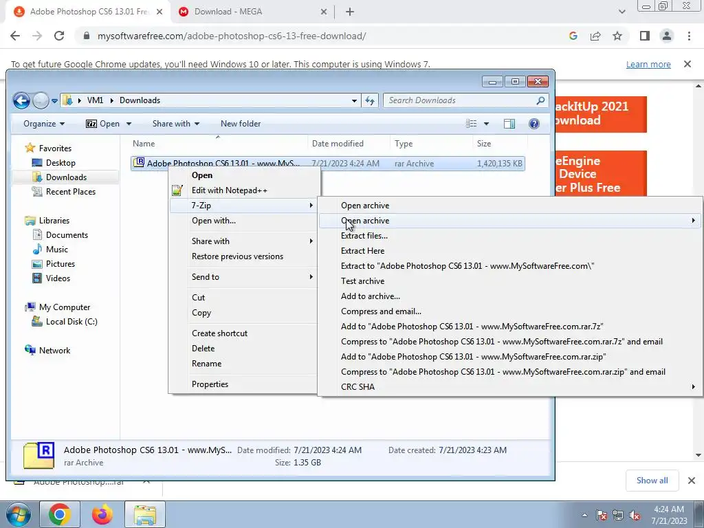Screen dimensions: 704x528
Task: Click the muted speaker tray icon
Action: coord(634,515)
